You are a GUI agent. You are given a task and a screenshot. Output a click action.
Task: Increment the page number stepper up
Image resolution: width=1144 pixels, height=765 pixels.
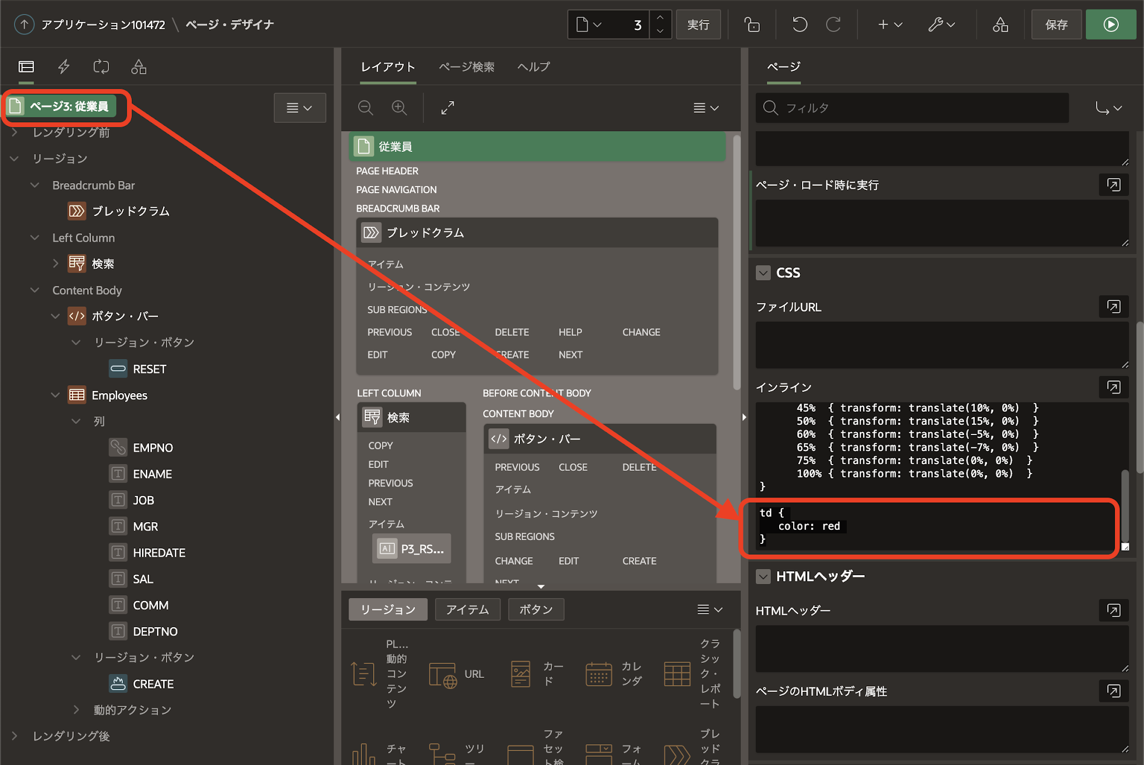click(x=660, y=17)
